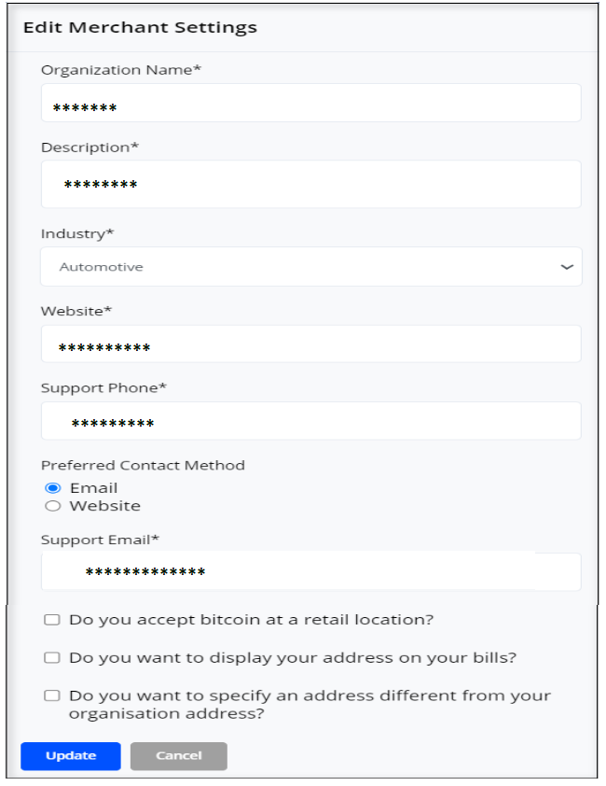Select the Website contact method
The image size is (606, 786).
tap(53, 505)
